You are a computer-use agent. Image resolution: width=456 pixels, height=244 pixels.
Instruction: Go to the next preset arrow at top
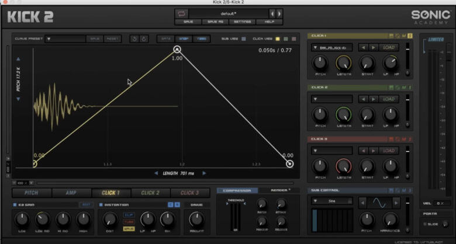coord(279,13)
